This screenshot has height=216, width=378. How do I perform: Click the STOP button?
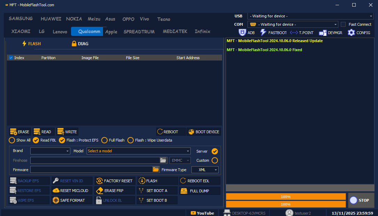pos(361,200)
